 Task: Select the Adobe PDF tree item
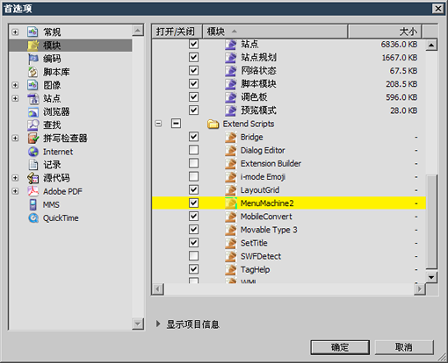[x=62, y=191]
